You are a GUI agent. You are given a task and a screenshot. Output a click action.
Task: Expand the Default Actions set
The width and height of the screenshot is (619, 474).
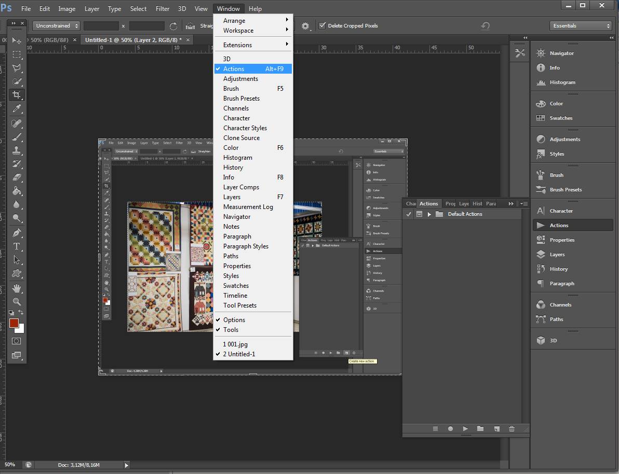click(429, 214)
